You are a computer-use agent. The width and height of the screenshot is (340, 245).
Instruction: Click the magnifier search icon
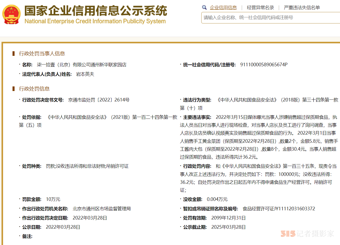tap(204, 8)
